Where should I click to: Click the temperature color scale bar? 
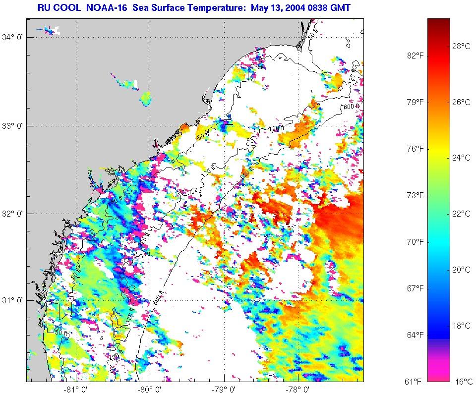(x=439, y=200)
